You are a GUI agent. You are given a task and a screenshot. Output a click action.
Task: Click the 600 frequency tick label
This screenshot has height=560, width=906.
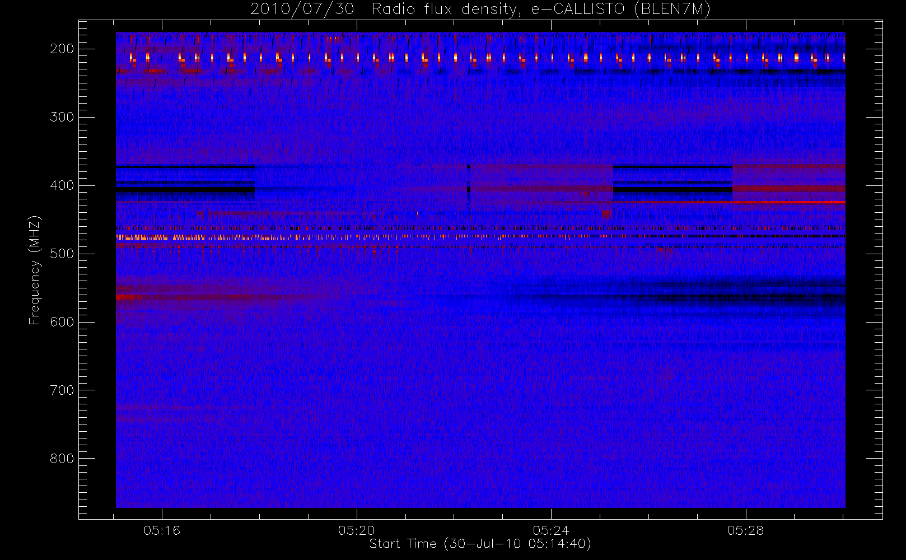coord(62,322)
